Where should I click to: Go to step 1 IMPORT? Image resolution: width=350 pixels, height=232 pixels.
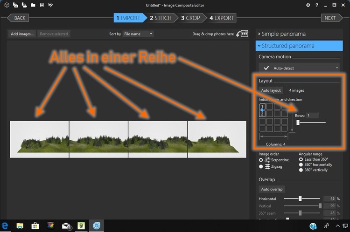coord(130,18)
